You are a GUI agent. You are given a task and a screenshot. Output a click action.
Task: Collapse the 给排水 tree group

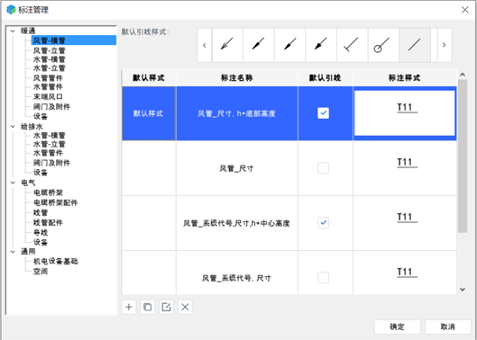[14, 126]
